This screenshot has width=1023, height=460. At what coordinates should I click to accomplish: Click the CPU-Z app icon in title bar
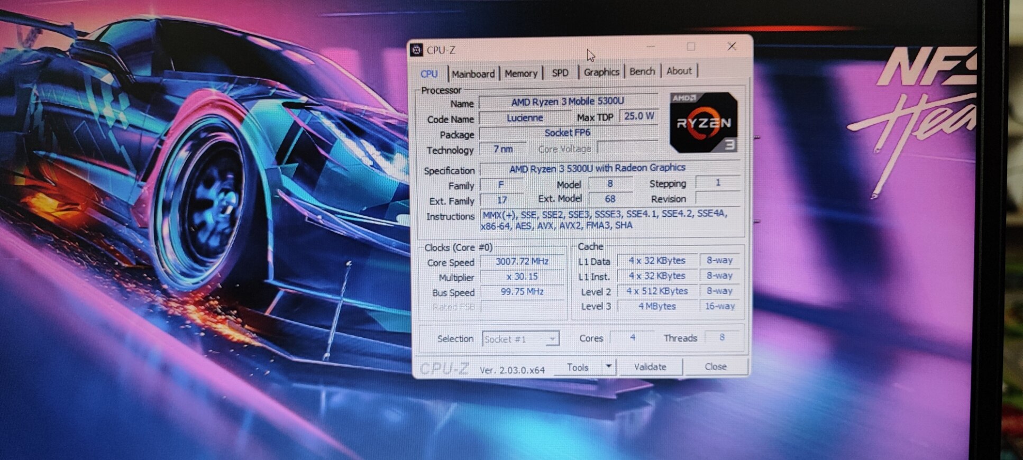click(x=417, y=50)
